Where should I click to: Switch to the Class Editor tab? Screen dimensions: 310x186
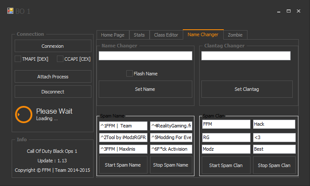pyautogui.click(x=166, y=35)
